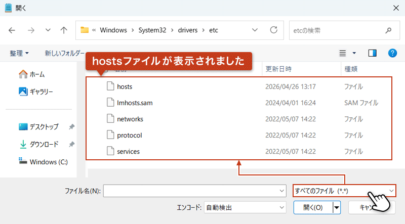The image size is (405, 224).
Task: Select Windows in the address path
Action: click(x=113, y=30)
